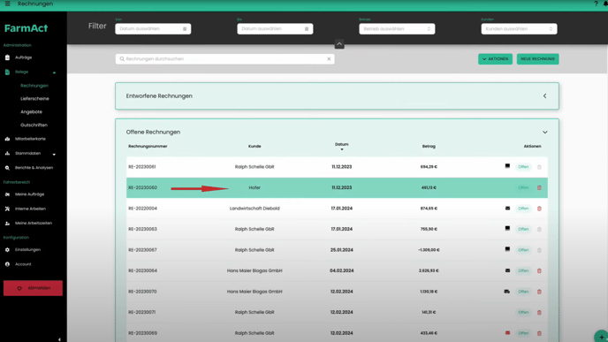Collapse the Belege sidebar group
The height and width of the screenshot is (342, 608).
54,72
